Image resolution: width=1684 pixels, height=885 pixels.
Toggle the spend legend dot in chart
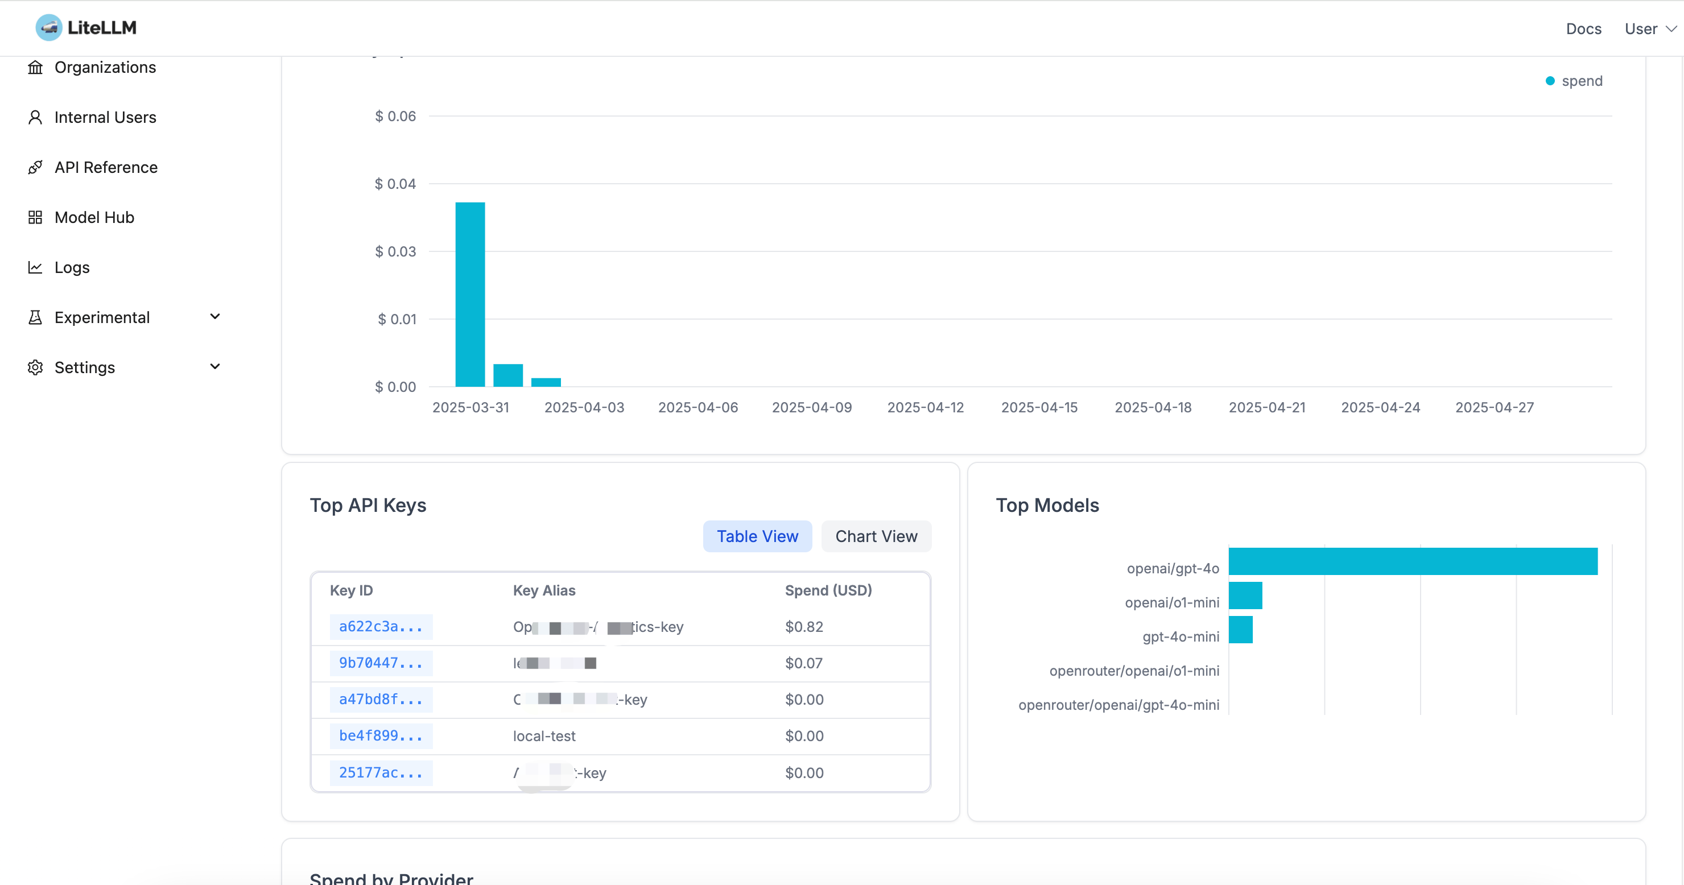point(1549,81)
